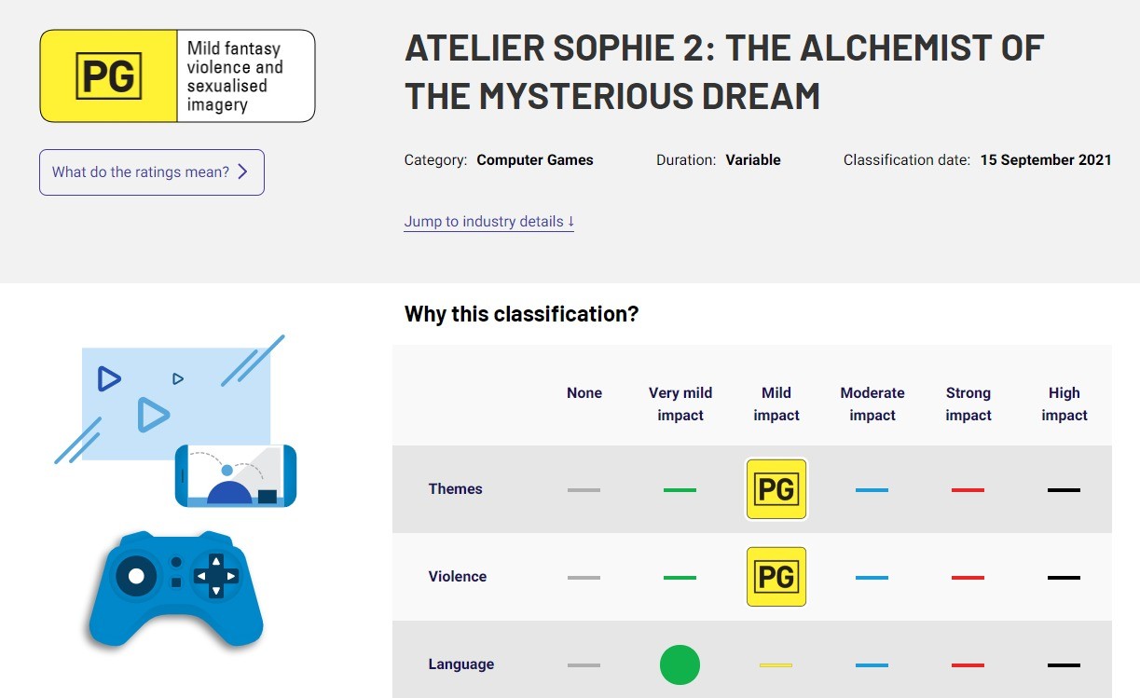Open "What do the ratings mean?" button

pyautogui.click(x=151, y=172)
